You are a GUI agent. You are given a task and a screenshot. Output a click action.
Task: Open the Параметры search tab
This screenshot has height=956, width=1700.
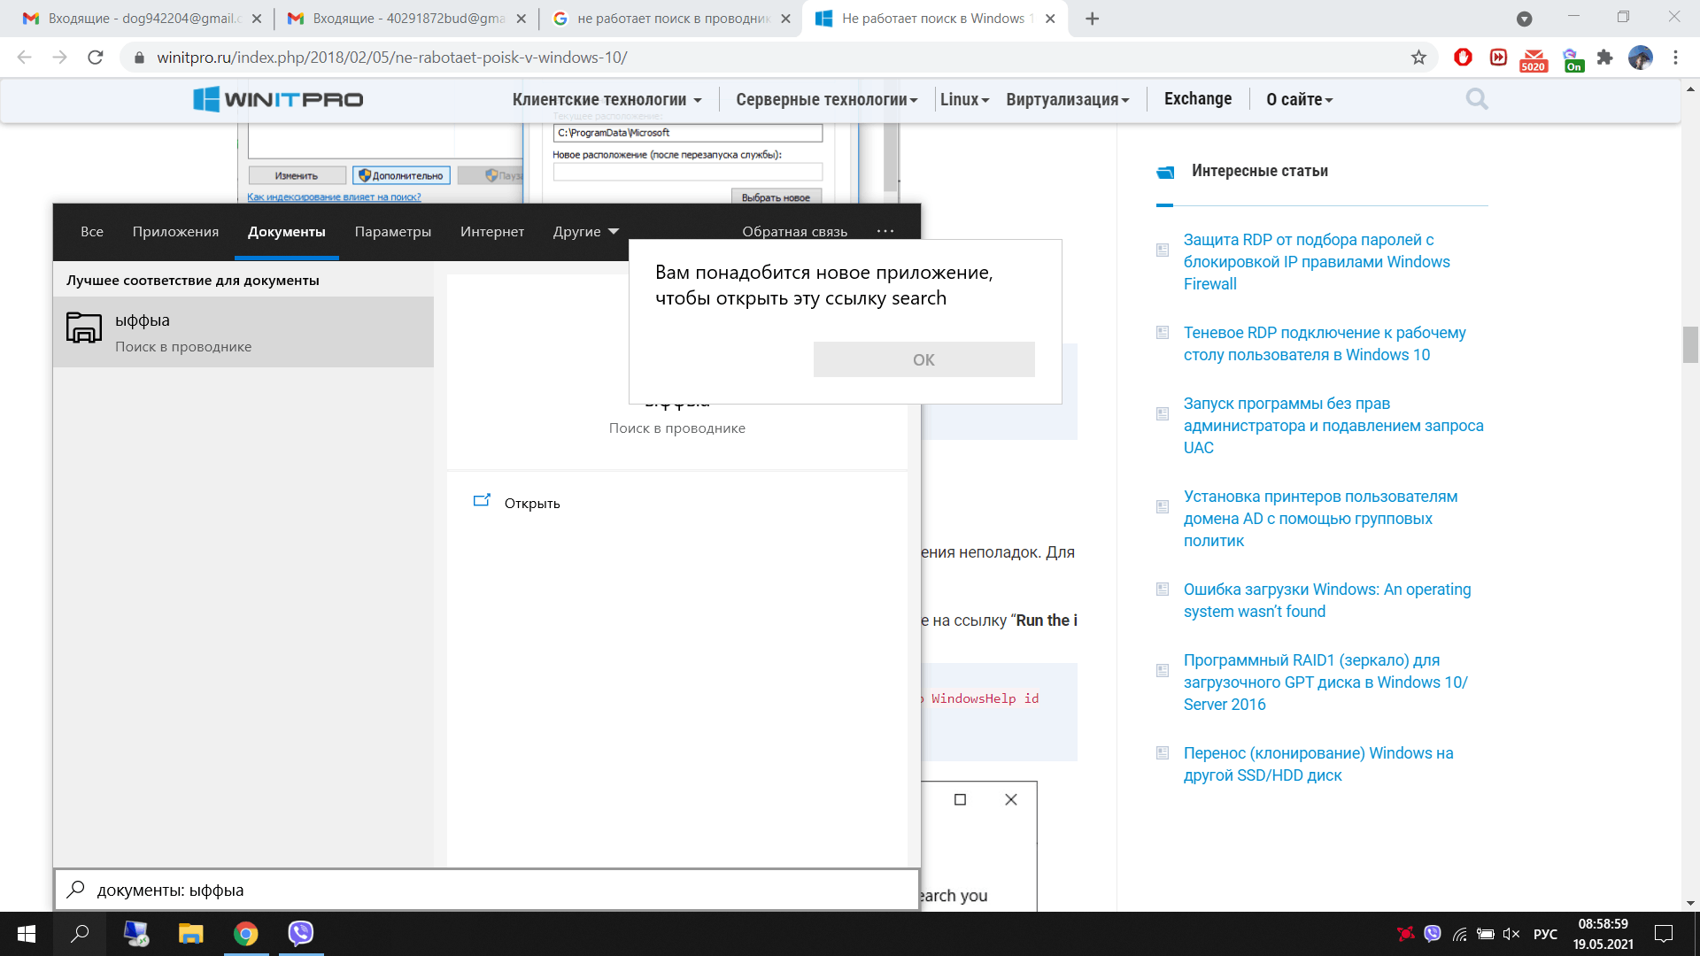(393, 232)
